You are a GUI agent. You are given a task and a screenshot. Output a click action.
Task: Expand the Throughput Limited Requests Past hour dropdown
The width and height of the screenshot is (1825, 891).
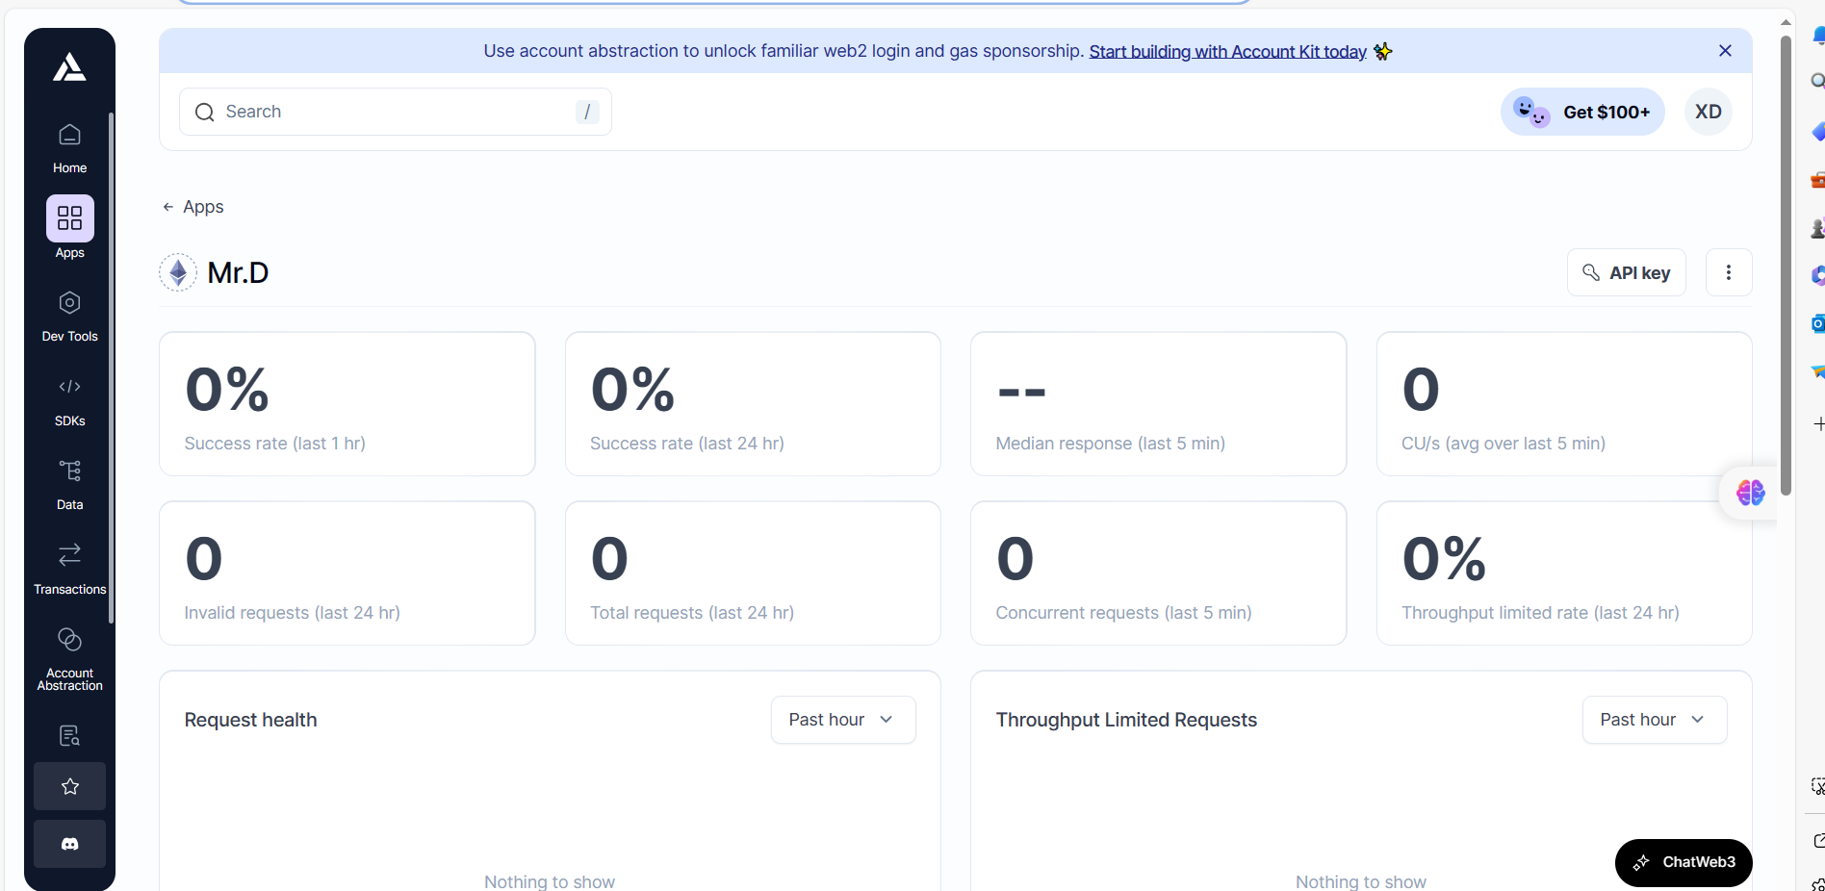pyautogui.click(x=1655, y=720)
